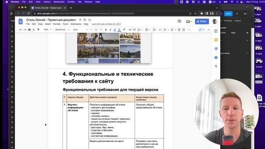Open the highlight color tool

click(x=124, y=30)
